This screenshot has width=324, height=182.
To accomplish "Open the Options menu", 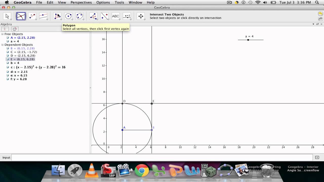I will pos(103,3).
